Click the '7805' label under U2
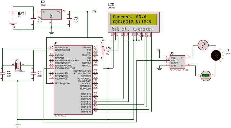Image resolution: width=231 pixels, height=128 pixels. (x=43, y=5)
